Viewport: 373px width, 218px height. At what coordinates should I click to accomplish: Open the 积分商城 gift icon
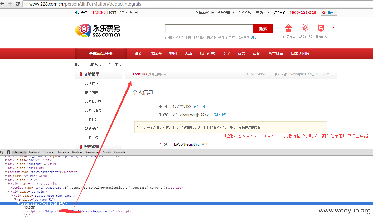(289, 28)
